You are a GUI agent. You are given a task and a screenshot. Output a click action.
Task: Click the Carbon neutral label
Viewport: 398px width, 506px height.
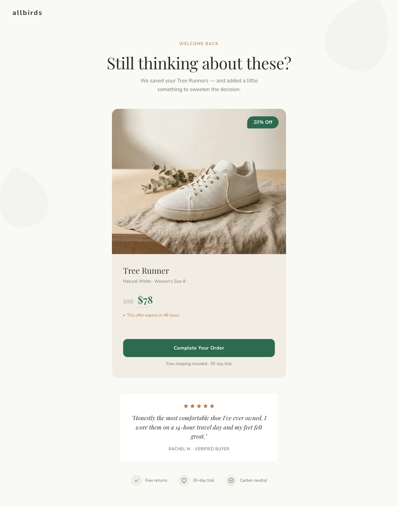tap(253, 480)
